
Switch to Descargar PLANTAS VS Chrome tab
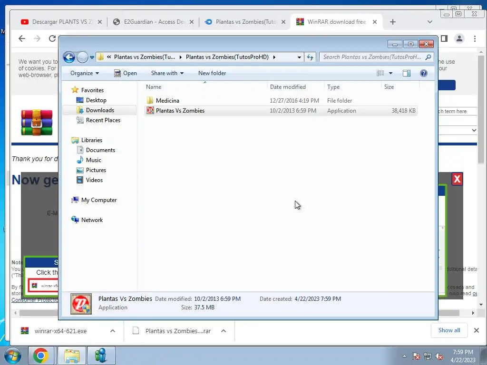point(61,22)
